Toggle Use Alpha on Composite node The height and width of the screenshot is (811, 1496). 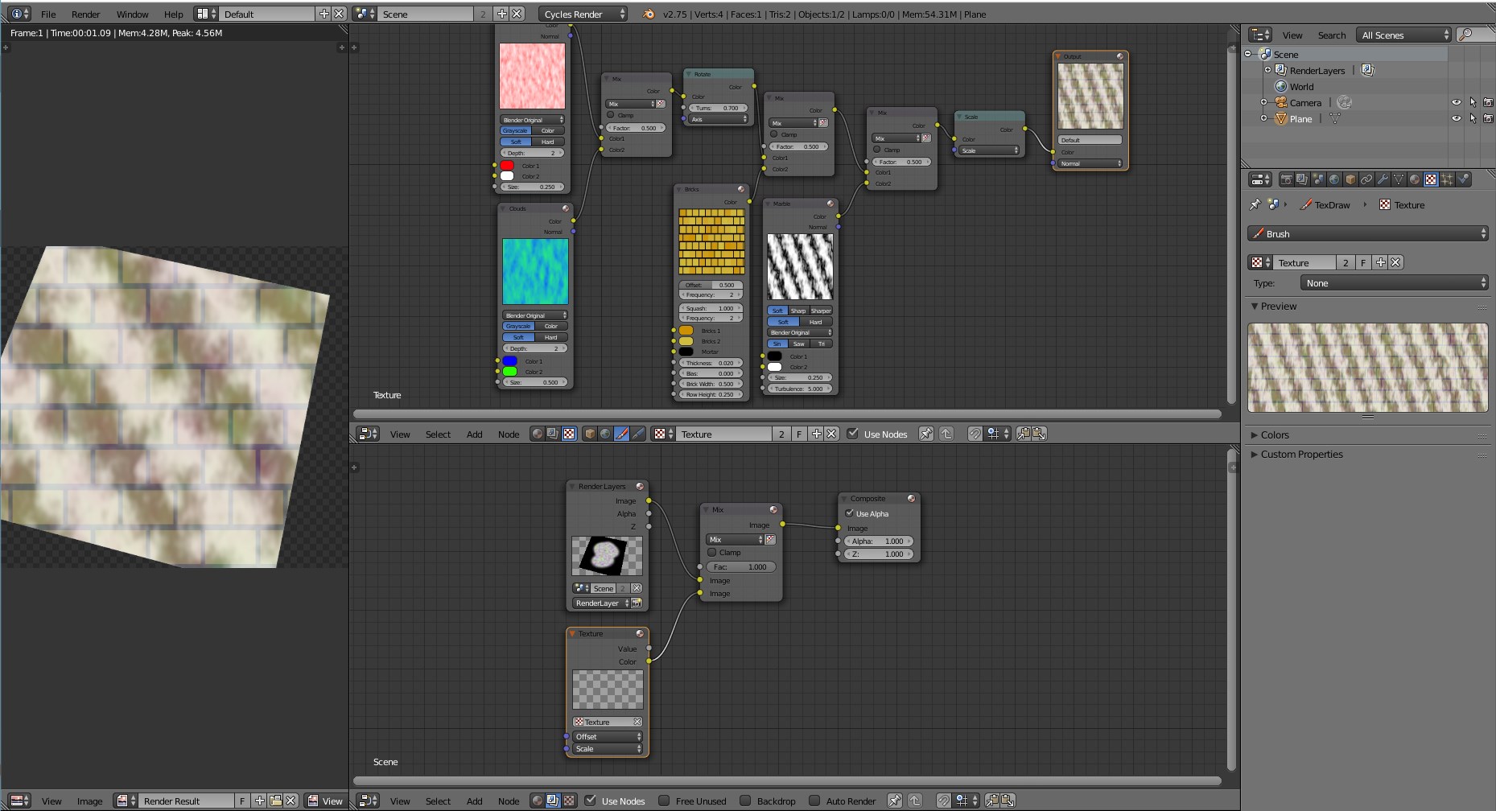click(x=850, y=513)
